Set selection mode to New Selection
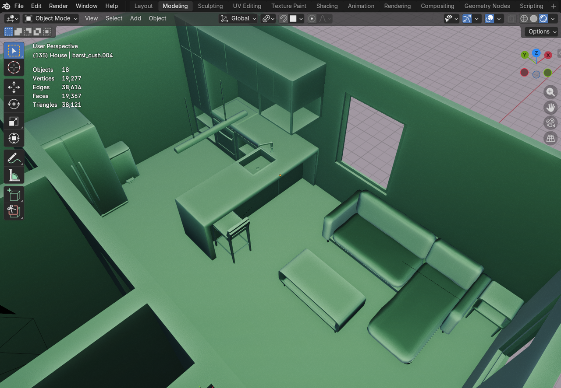The height and width of the screenshot is (388, 561). click(x=9, y=31)
